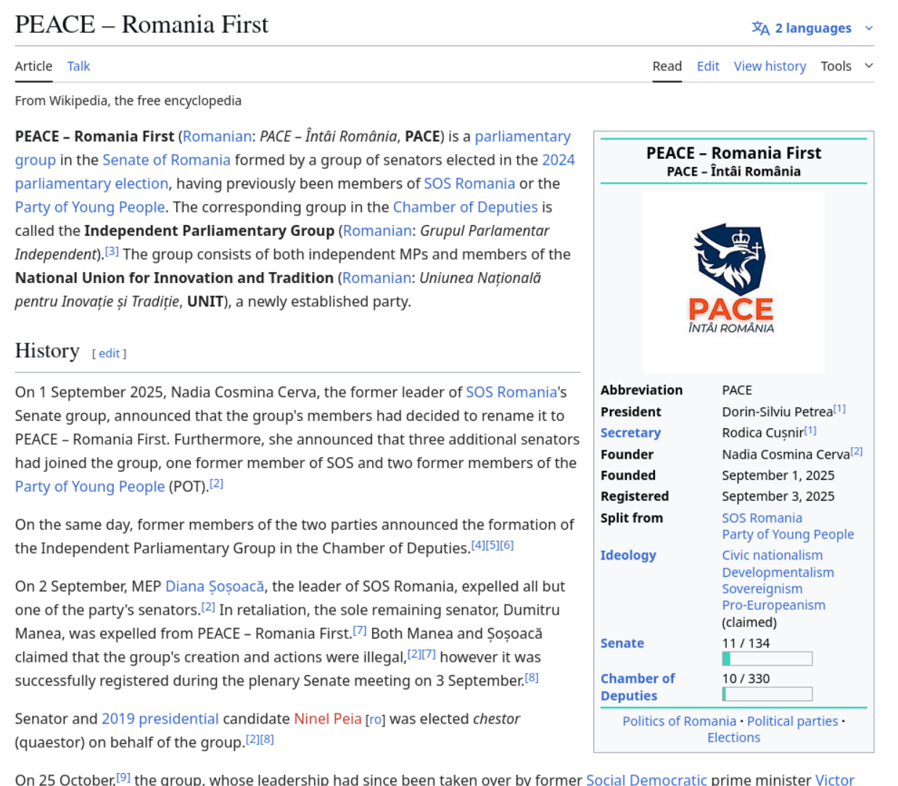Follow 2019 presidential link
This screenshot has height=786, width=898.
(x=160, y=719)
